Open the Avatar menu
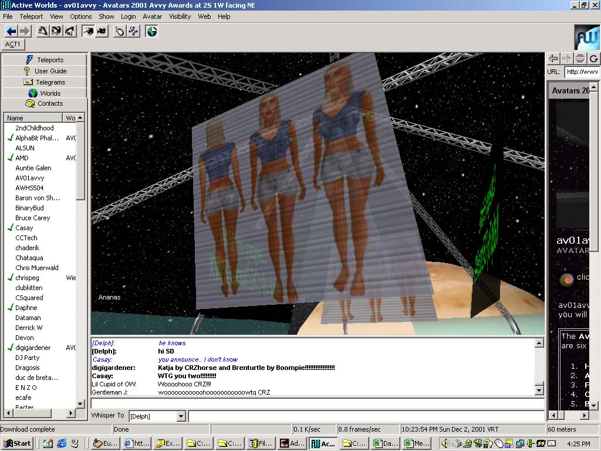601x451 pixels. (153, 16)
